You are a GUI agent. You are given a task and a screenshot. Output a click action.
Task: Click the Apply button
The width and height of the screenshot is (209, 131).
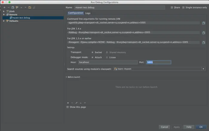(177, 127)
